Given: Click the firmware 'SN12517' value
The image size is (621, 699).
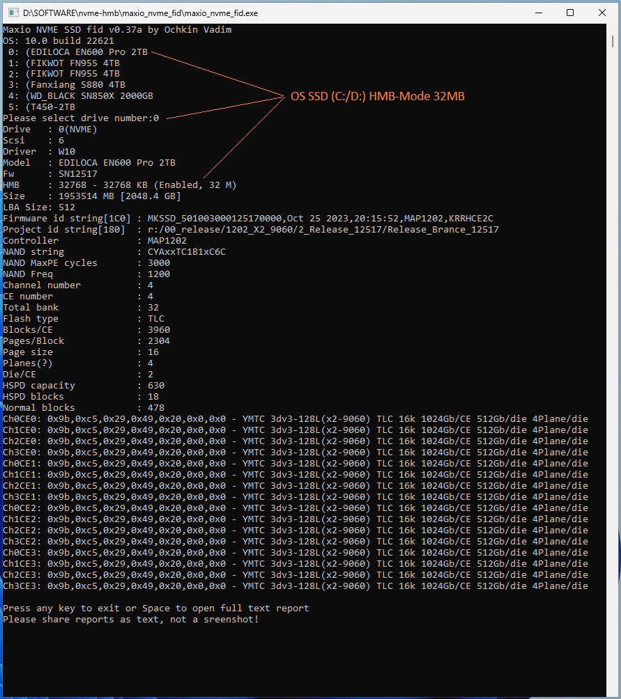Looking at the screenshot, I should point(77,174).
